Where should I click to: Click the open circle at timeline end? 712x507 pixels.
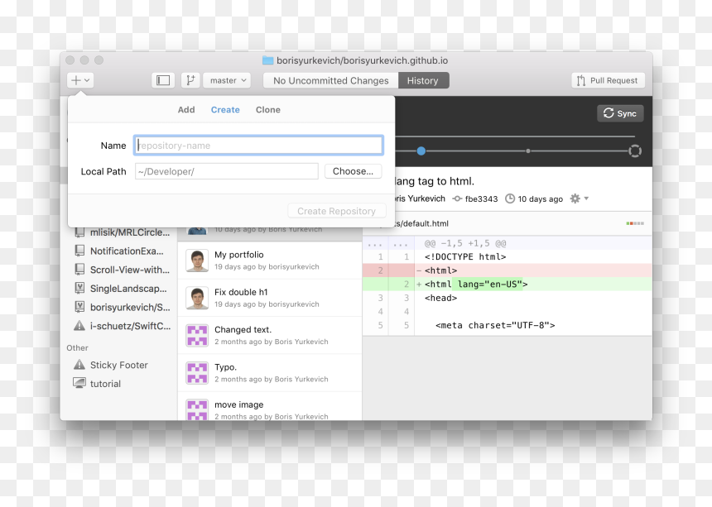point(635,151)
